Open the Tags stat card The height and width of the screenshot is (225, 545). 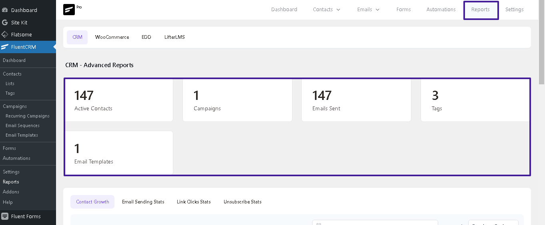coord(475,100)
